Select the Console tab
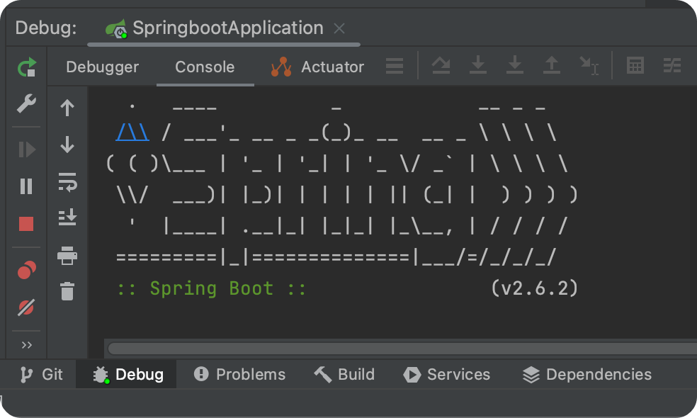Viewport: 697px width, 418px height. click(x=205, y=67)
